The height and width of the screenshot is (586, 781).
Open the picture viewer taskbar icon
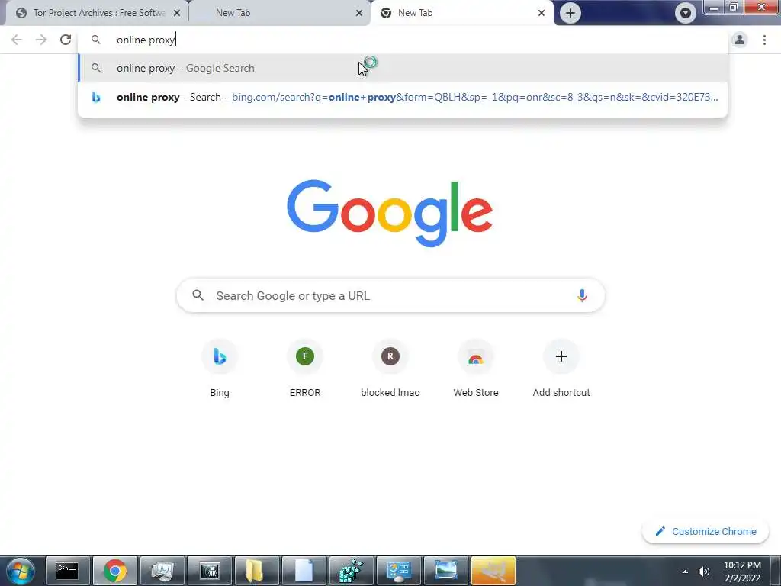pyautogui.click(x=445, y=571)
